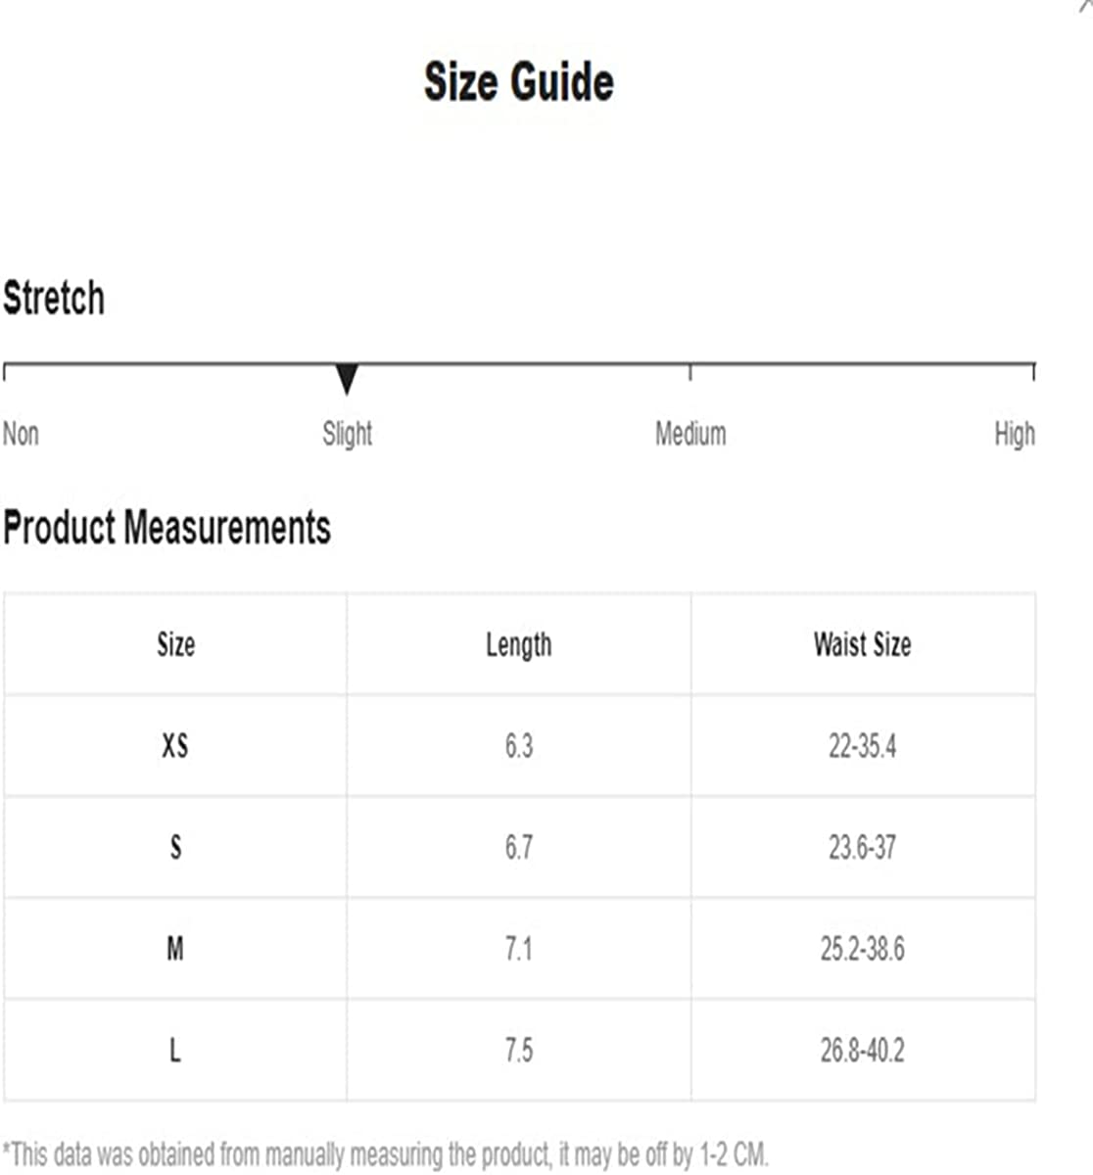Image resolution: width=1093 pixels, height=1175 pixels.
Task: Click waist size 25.2-38.6 cell
Action: click(863, 949)
